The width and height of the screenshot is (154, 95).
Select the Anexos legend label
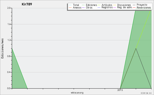77,7
